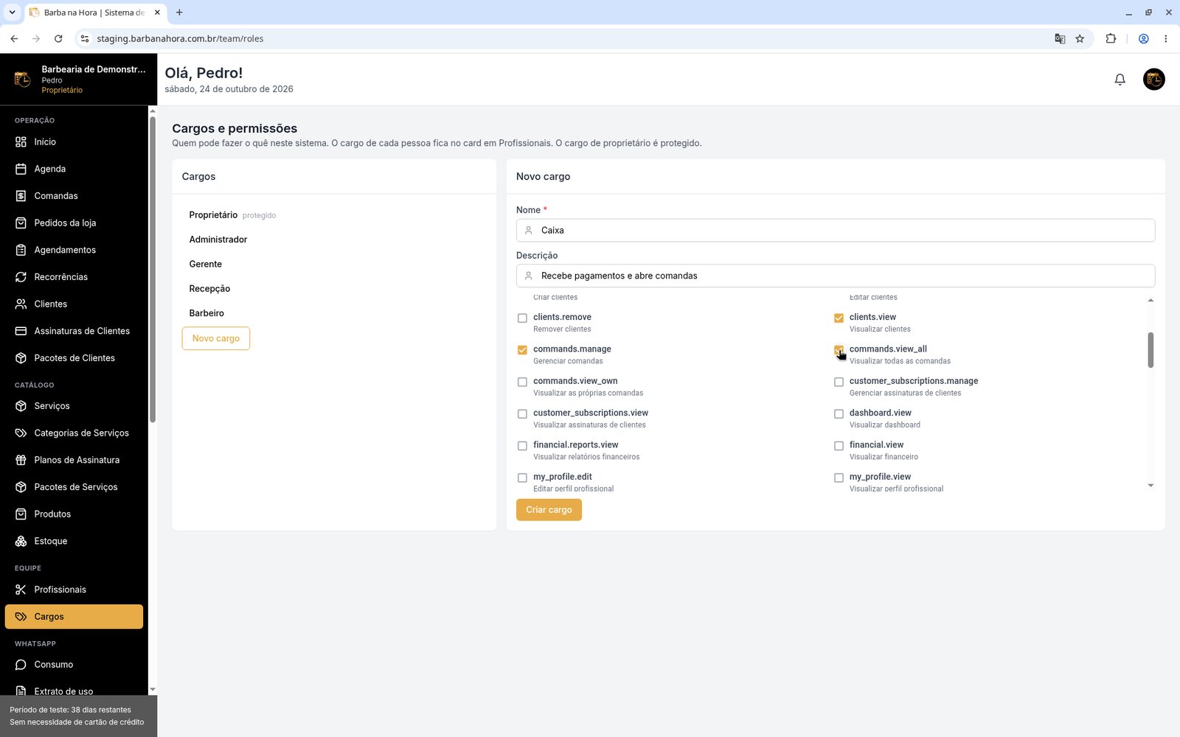Bookmark page with star icon
The height and width of the screenshot is (737, 1180).
point(1080,38)
